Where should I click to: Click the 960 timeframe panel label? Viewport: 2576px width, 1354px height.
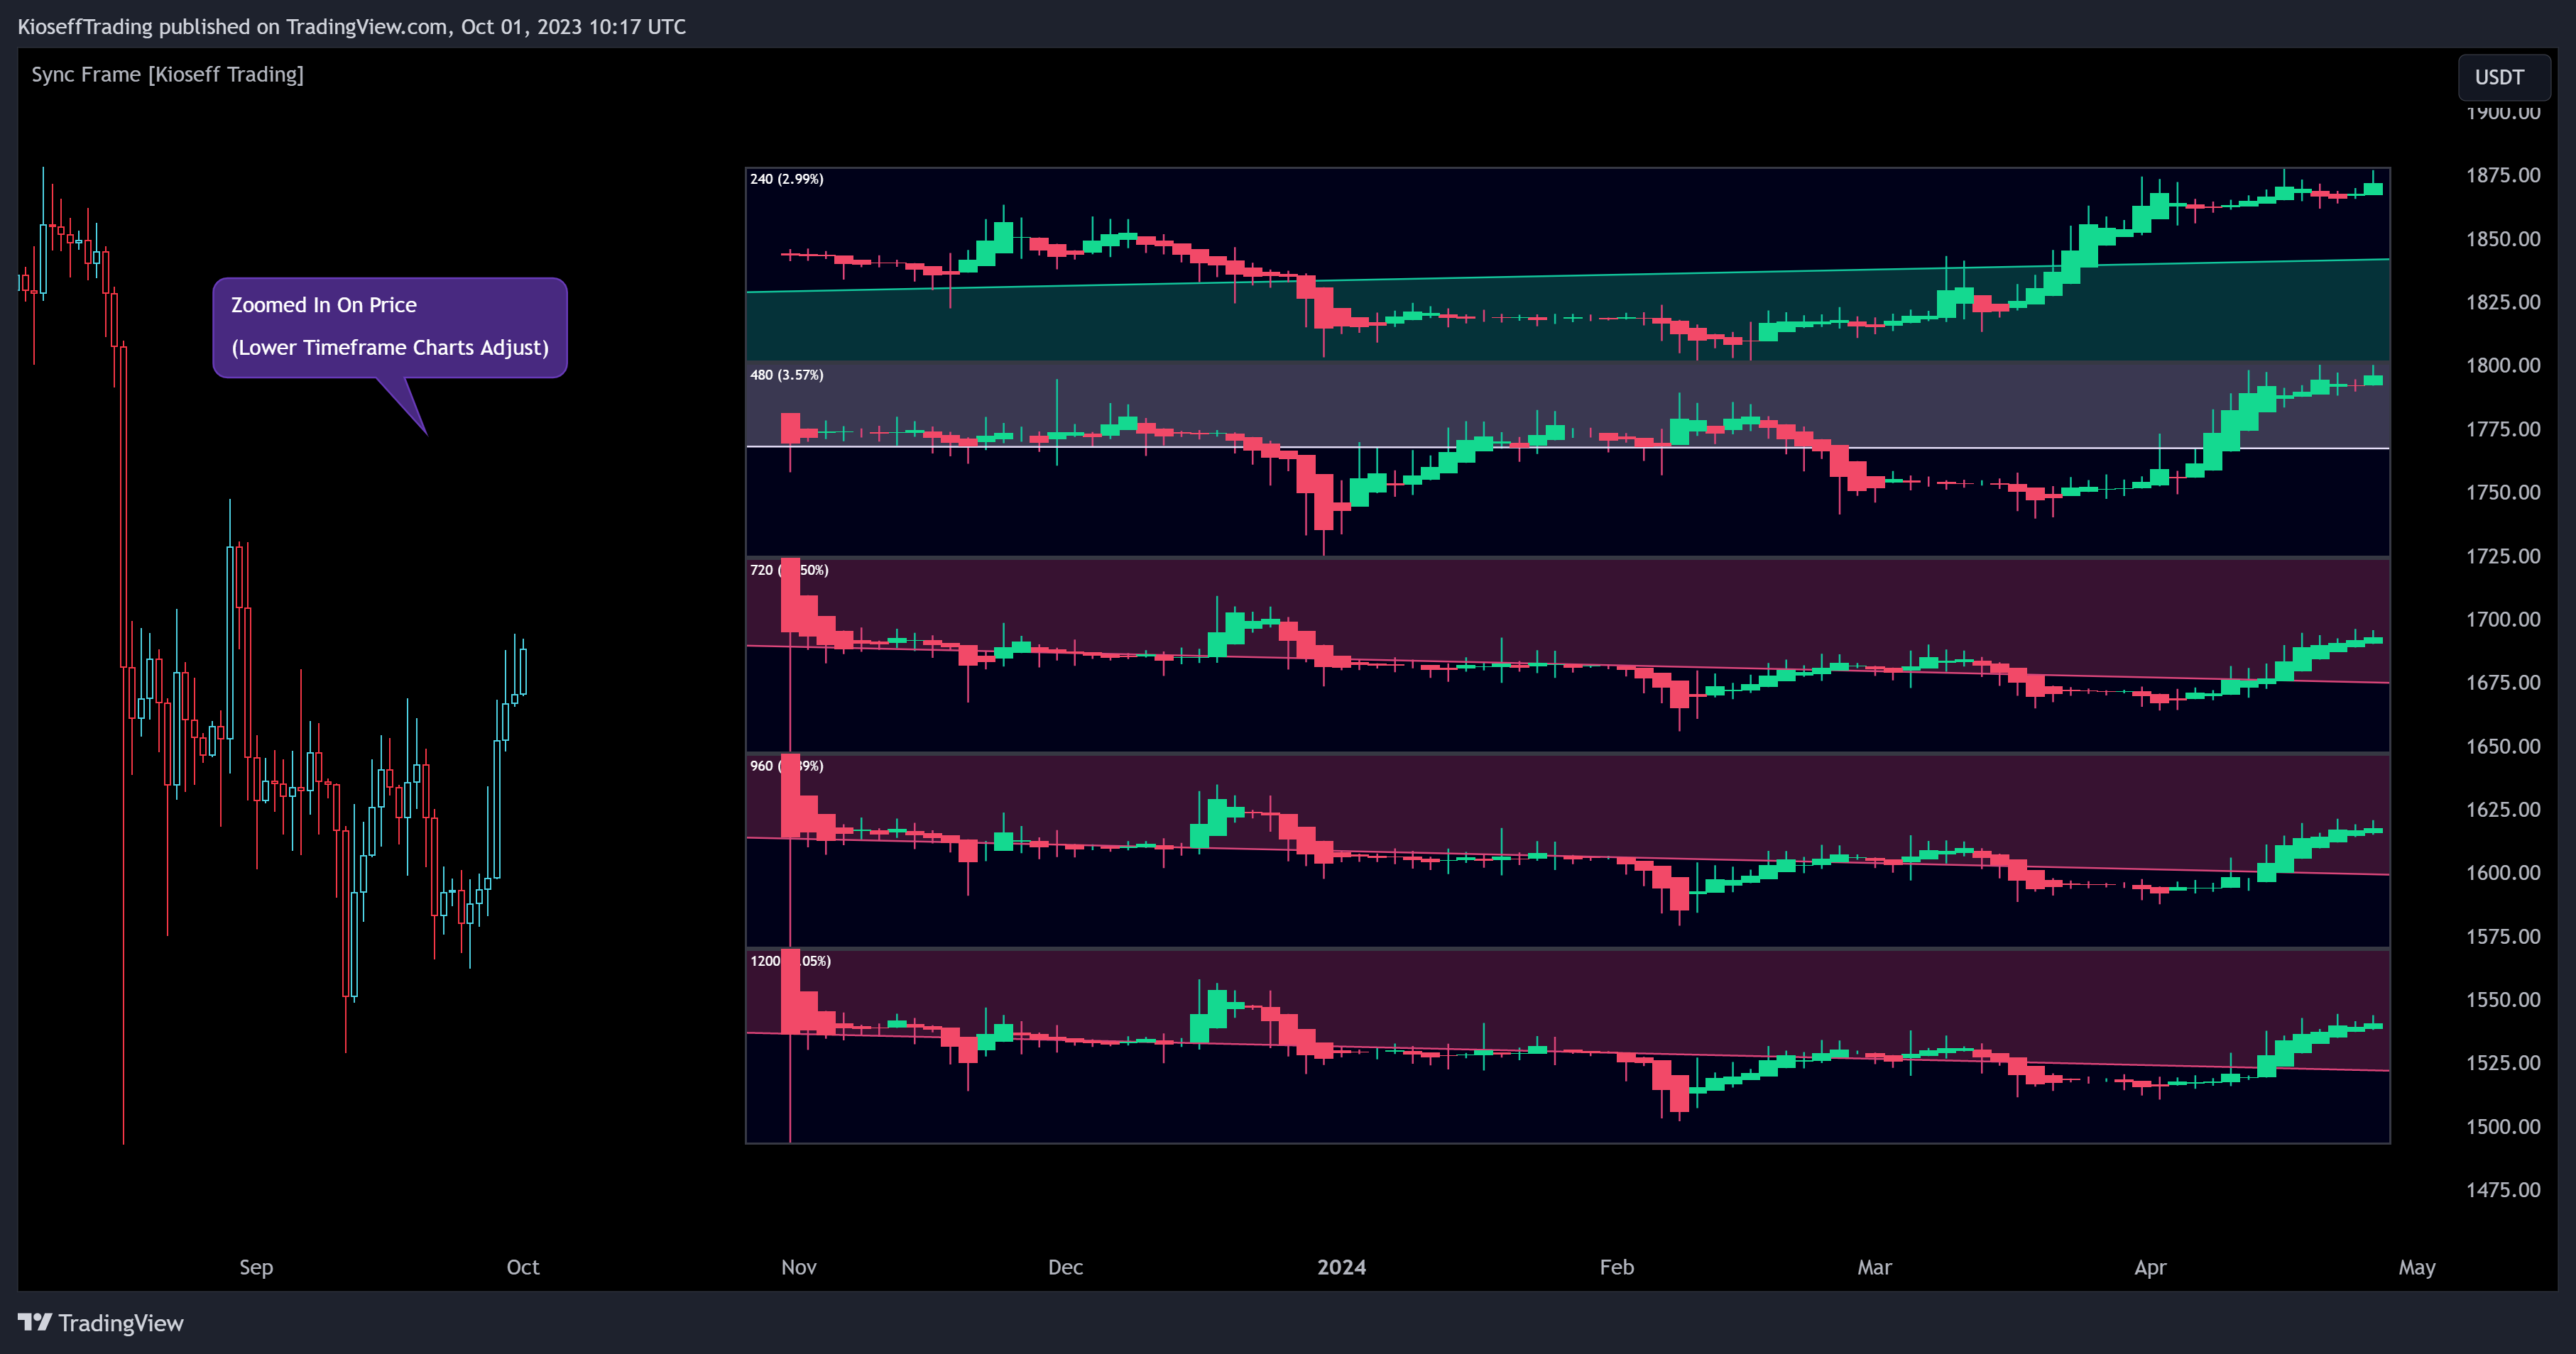pyautogui.click(x=787, y=766)
